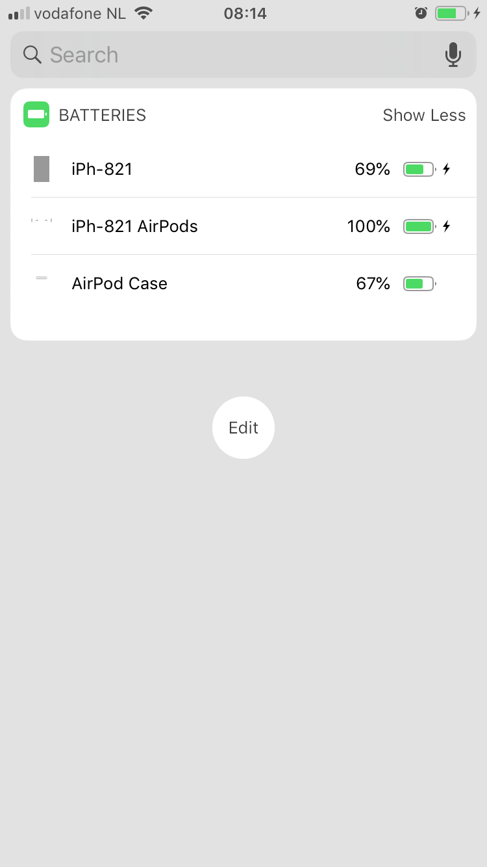This screenshot has width=487, height=867.
Task: Tap the AirPod Case device icon
Action: click(42, 278)
